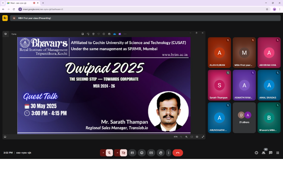Show the people participants panel
This screenshot has width=283, height=171.
tap(264, 153)
